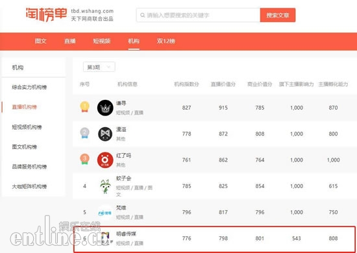Click 明睿传媒's 543 influence score
The height and width of the screenshot is (253, 357).
297,239
